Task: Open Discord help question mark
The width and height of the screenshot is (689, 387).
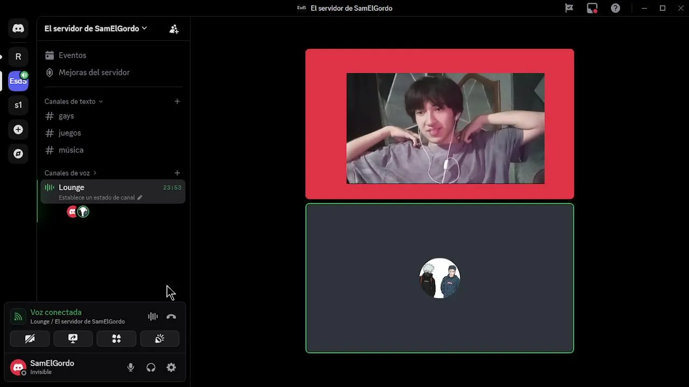Action: tap(615, 8)
